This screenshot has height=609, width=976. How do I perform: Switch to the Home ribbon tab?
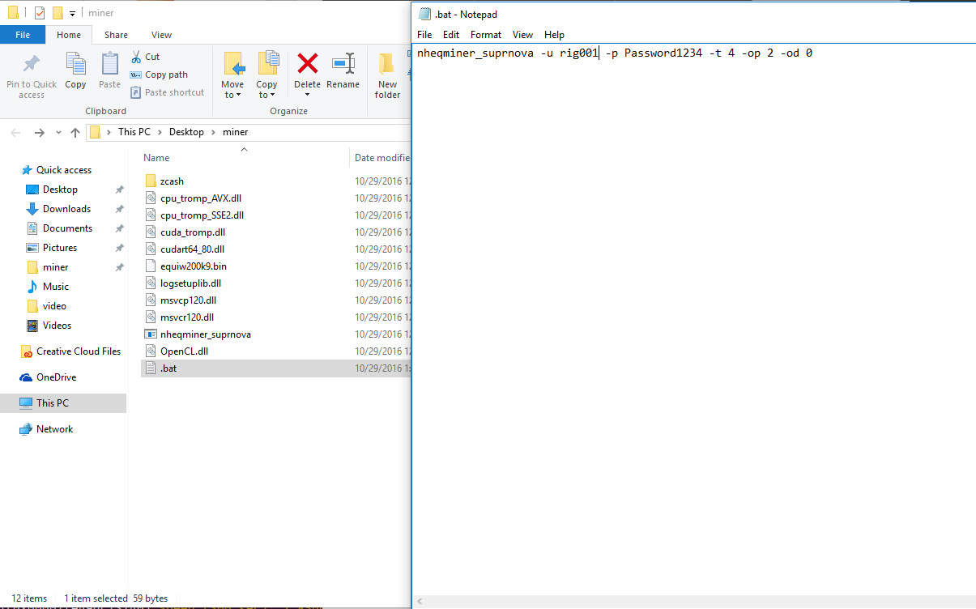69,35
